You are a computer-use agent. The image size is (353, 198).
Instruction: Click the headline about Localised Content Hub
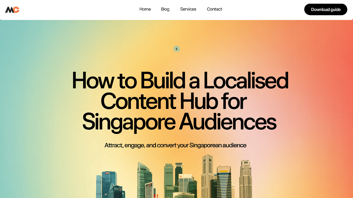(x=180, y=101)
